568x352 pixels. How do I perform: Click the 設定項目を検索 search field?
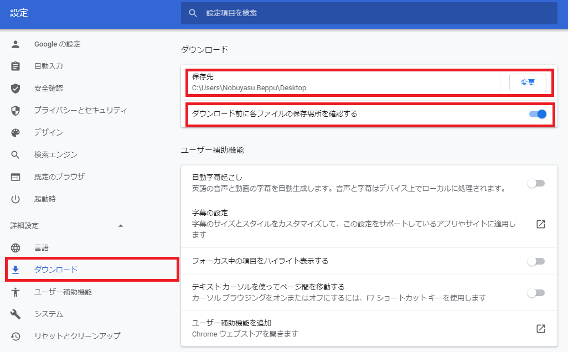pos(376,13)
